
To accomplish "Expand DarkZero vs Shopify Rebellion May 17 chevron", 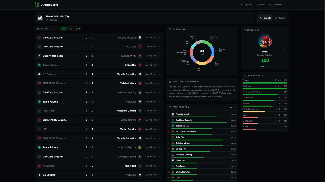I will [160, 38].
